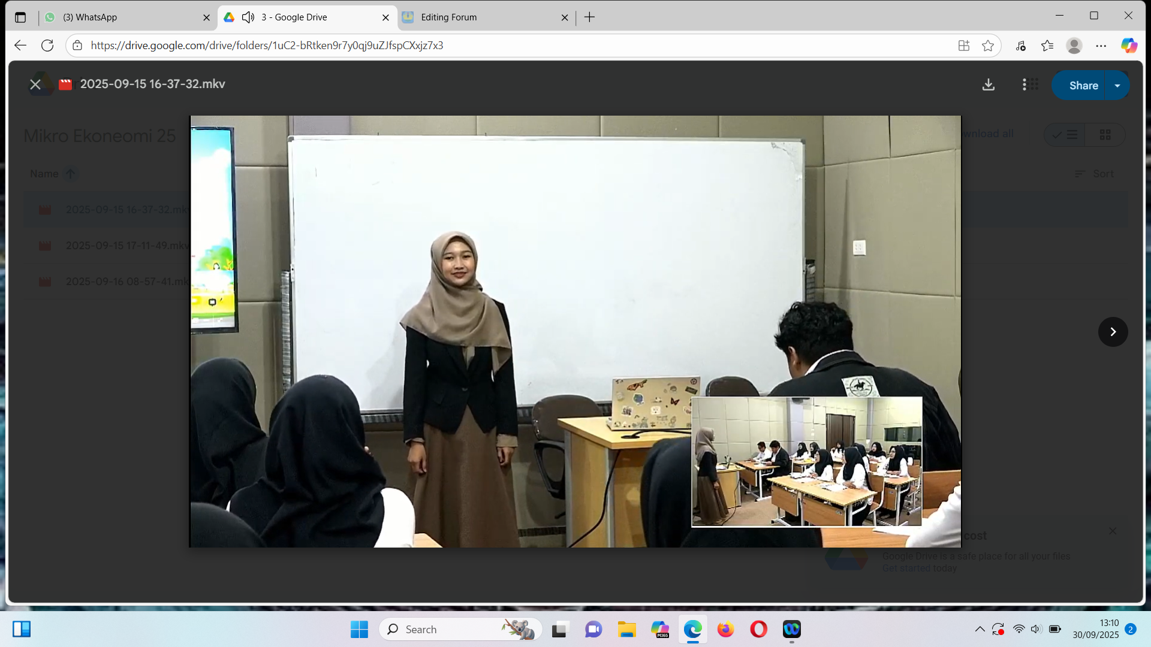Viewport: 1151px width, 647px height.
Task: Close the video preview overlay
Action: point(35,84)
